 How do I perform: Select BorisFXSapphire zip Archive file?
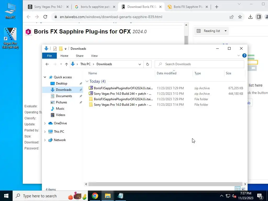pos(165,88)
